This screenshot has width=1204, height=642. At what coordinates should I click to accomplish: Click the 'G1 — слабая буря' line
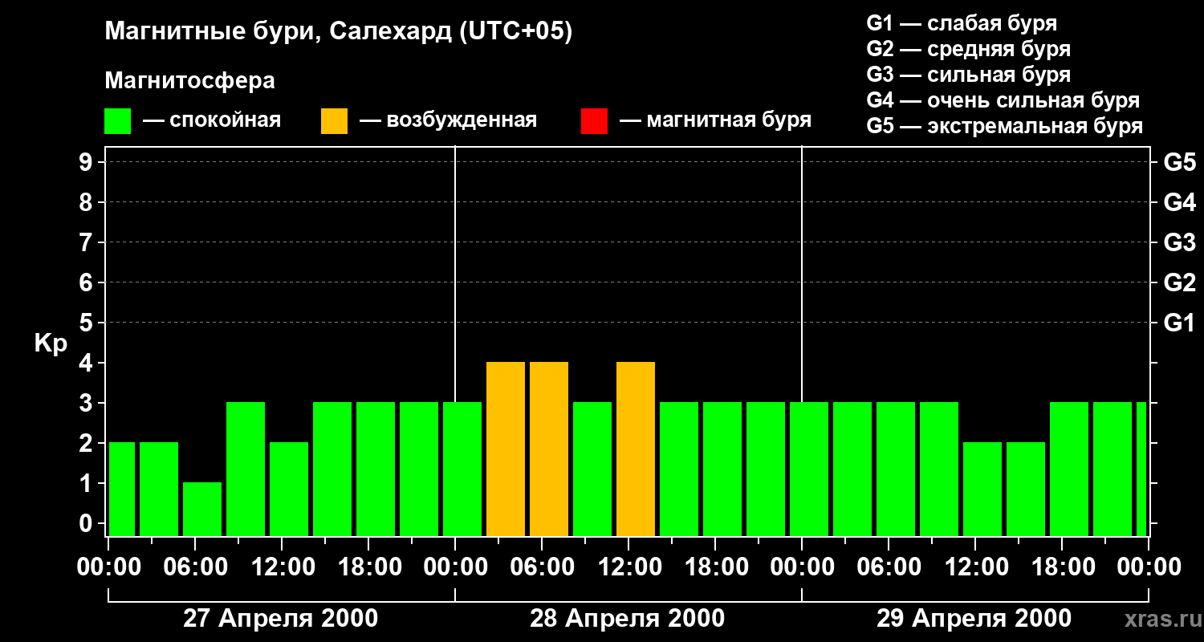(962, 23)
